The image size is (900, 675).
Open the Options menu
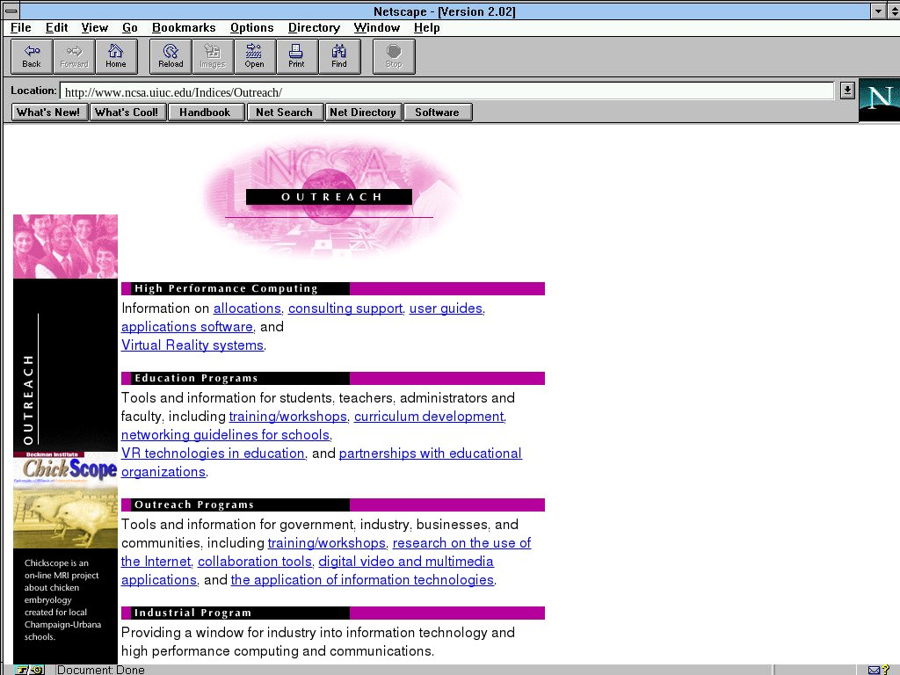(x=251, y=28)
